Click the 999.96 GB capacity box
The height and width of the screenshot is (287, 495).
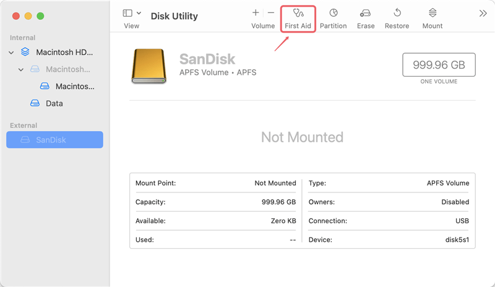coord(439,65)
